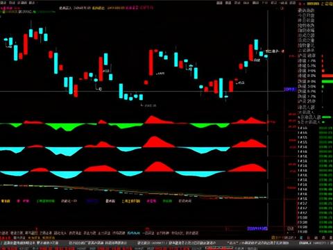The image size is (333, 250).
Task: Click the blue price label at the horizontal crosshair line
Action: coord(290,90)
